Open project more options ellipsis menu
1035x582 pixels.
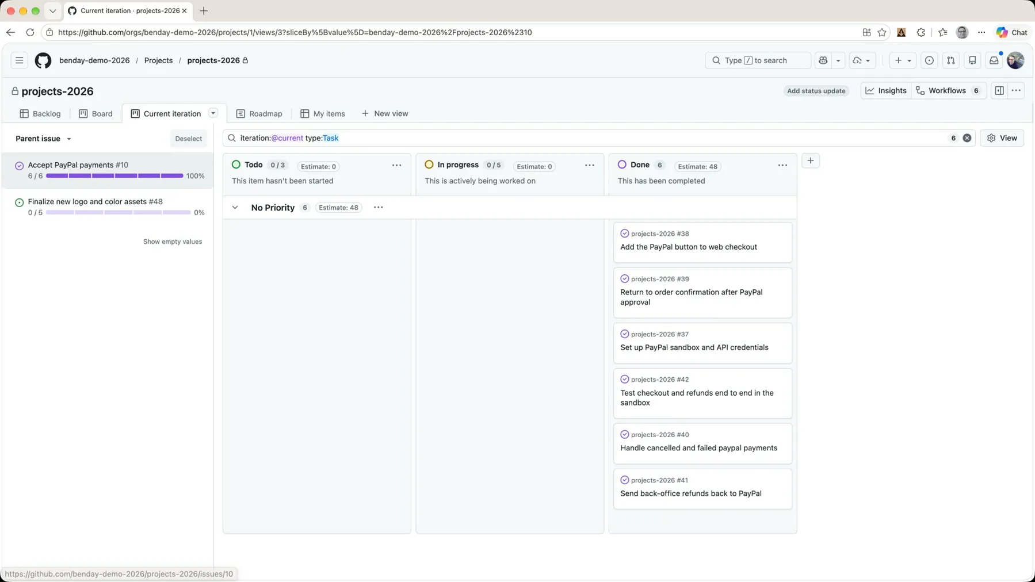click(1016, 90)
